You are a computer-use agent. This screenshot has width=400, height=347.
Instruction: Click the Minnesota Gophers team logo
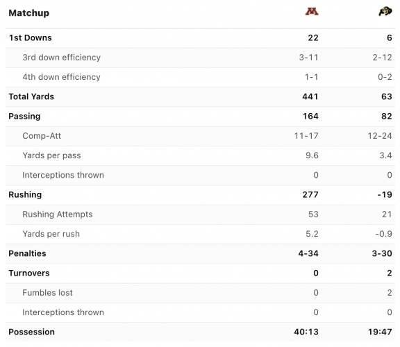point(312,12)
